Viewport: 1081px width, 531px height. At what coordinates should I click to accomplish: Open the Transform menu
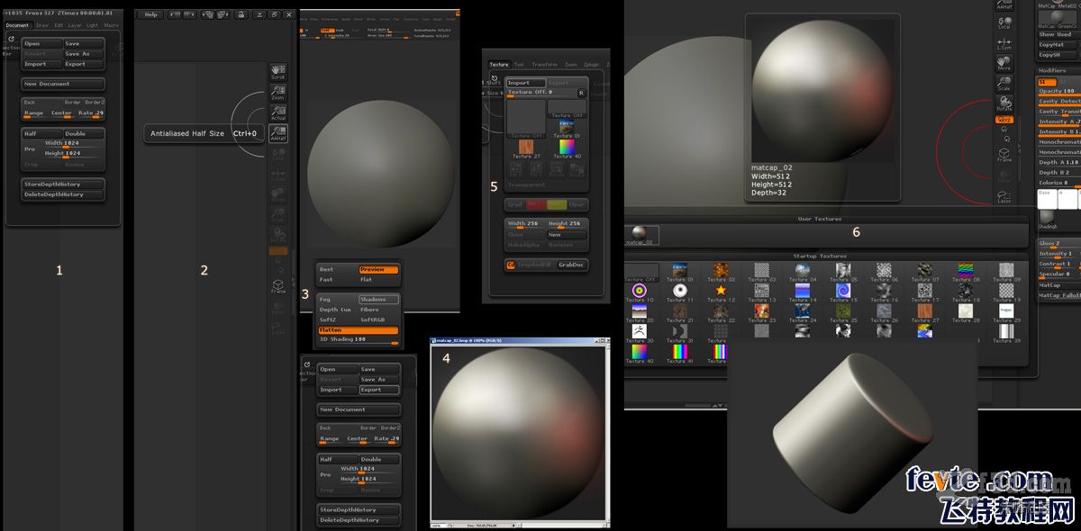coord(545,65)
